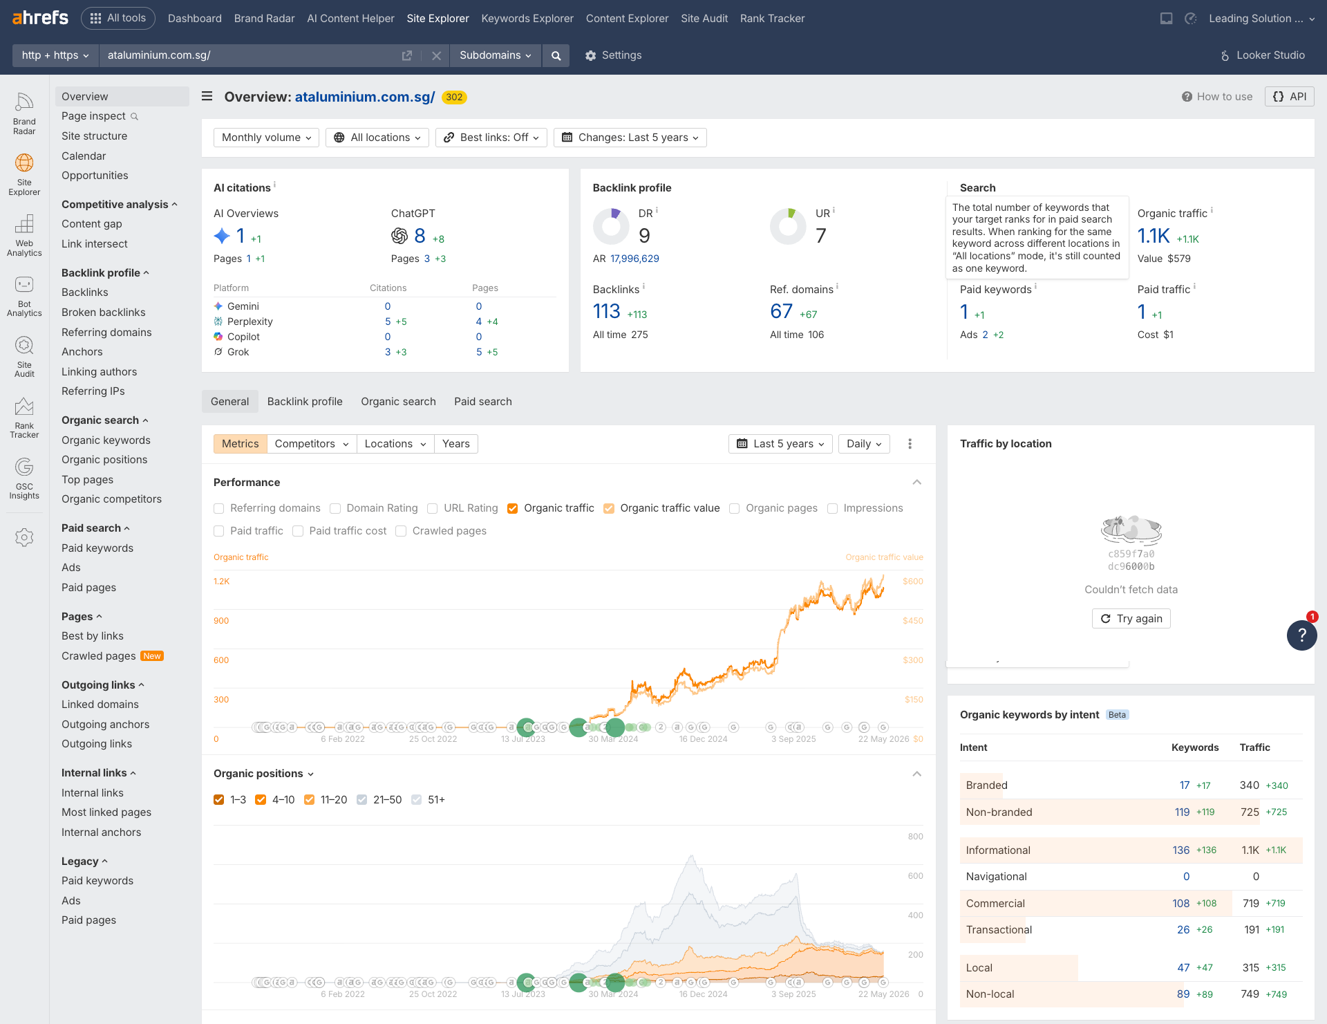
Task: Open Broken backlinks in sidebar
Action: pos(104,313)
